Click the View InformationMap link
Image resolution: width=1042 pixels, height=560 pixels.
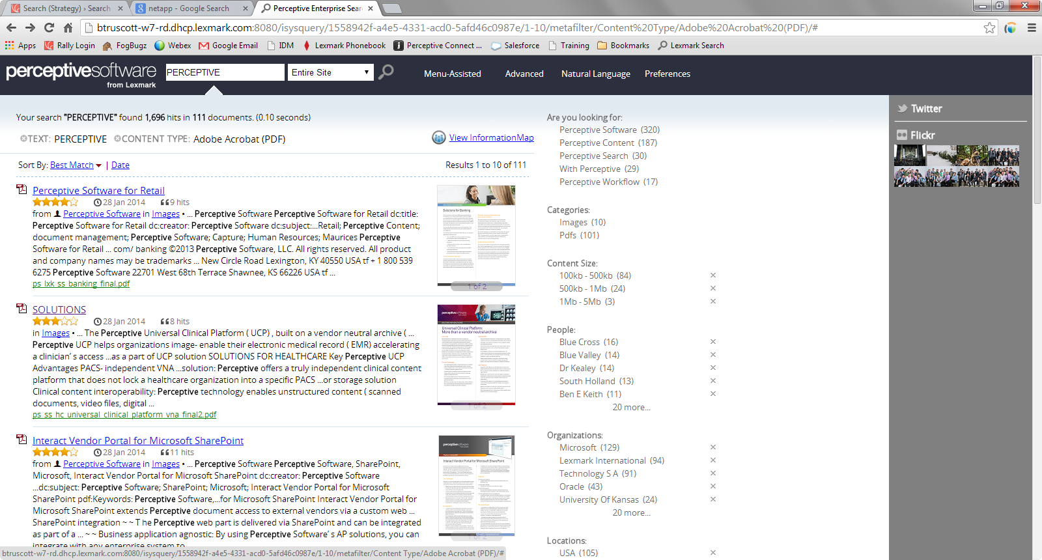point(492,137)
